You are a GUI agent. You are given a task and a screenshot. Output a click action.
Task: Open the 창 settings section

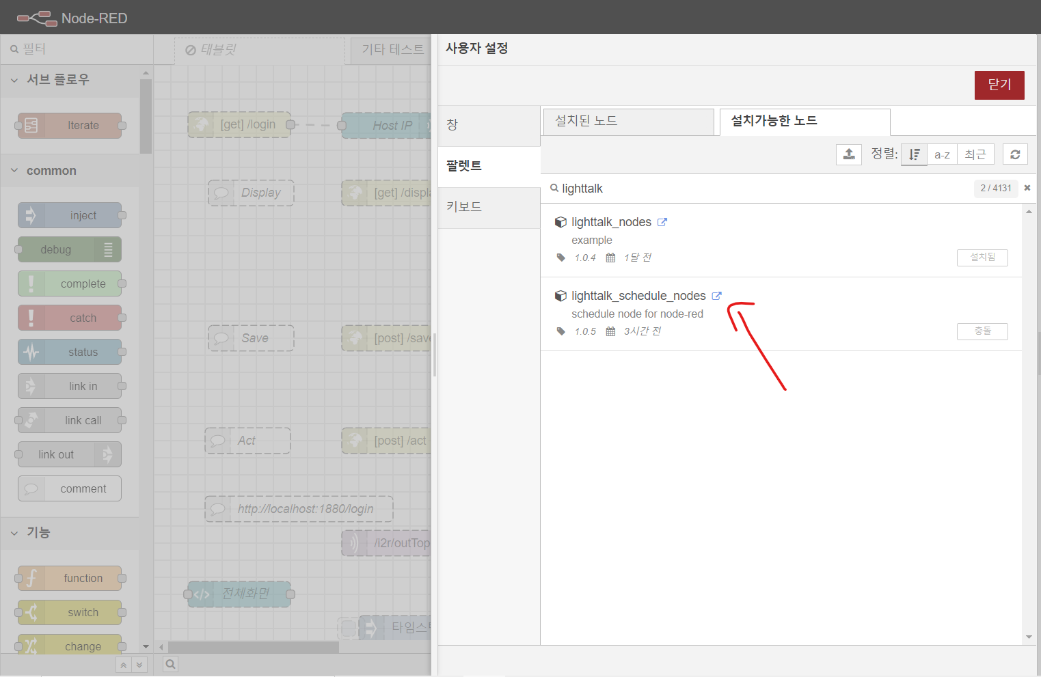point(489,125)
